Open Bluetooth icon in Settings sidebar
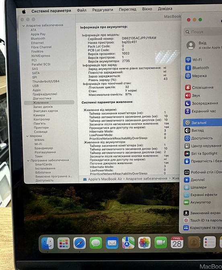The height and width of the screenshot is (270, 222). pyautogui.click(x=188, y=68)
